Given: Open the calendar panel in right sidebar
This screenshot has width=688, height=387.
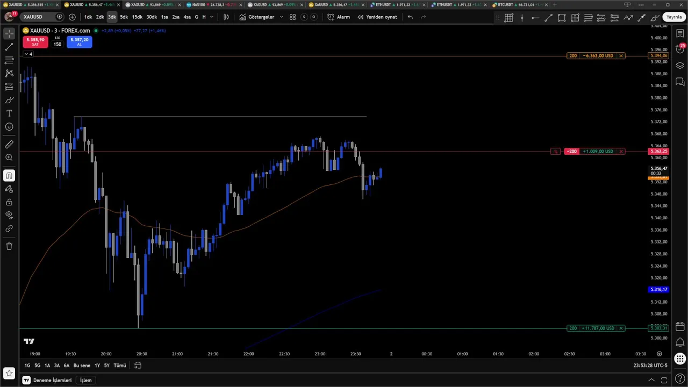Looking at the screenshot, I should pyautogui.click(x=680, y=326).
